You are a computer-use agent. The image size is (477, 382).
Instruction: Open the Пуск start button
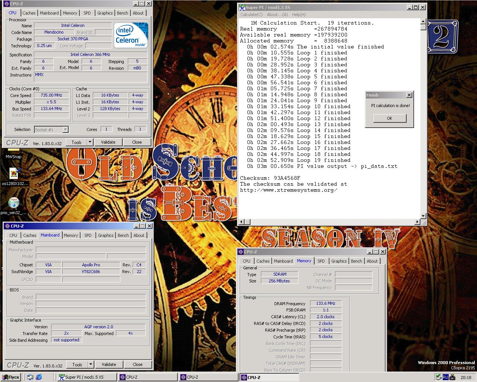[10, 377]
